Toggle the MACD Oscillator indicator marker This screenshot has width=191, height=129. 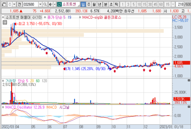coord(3,107)
